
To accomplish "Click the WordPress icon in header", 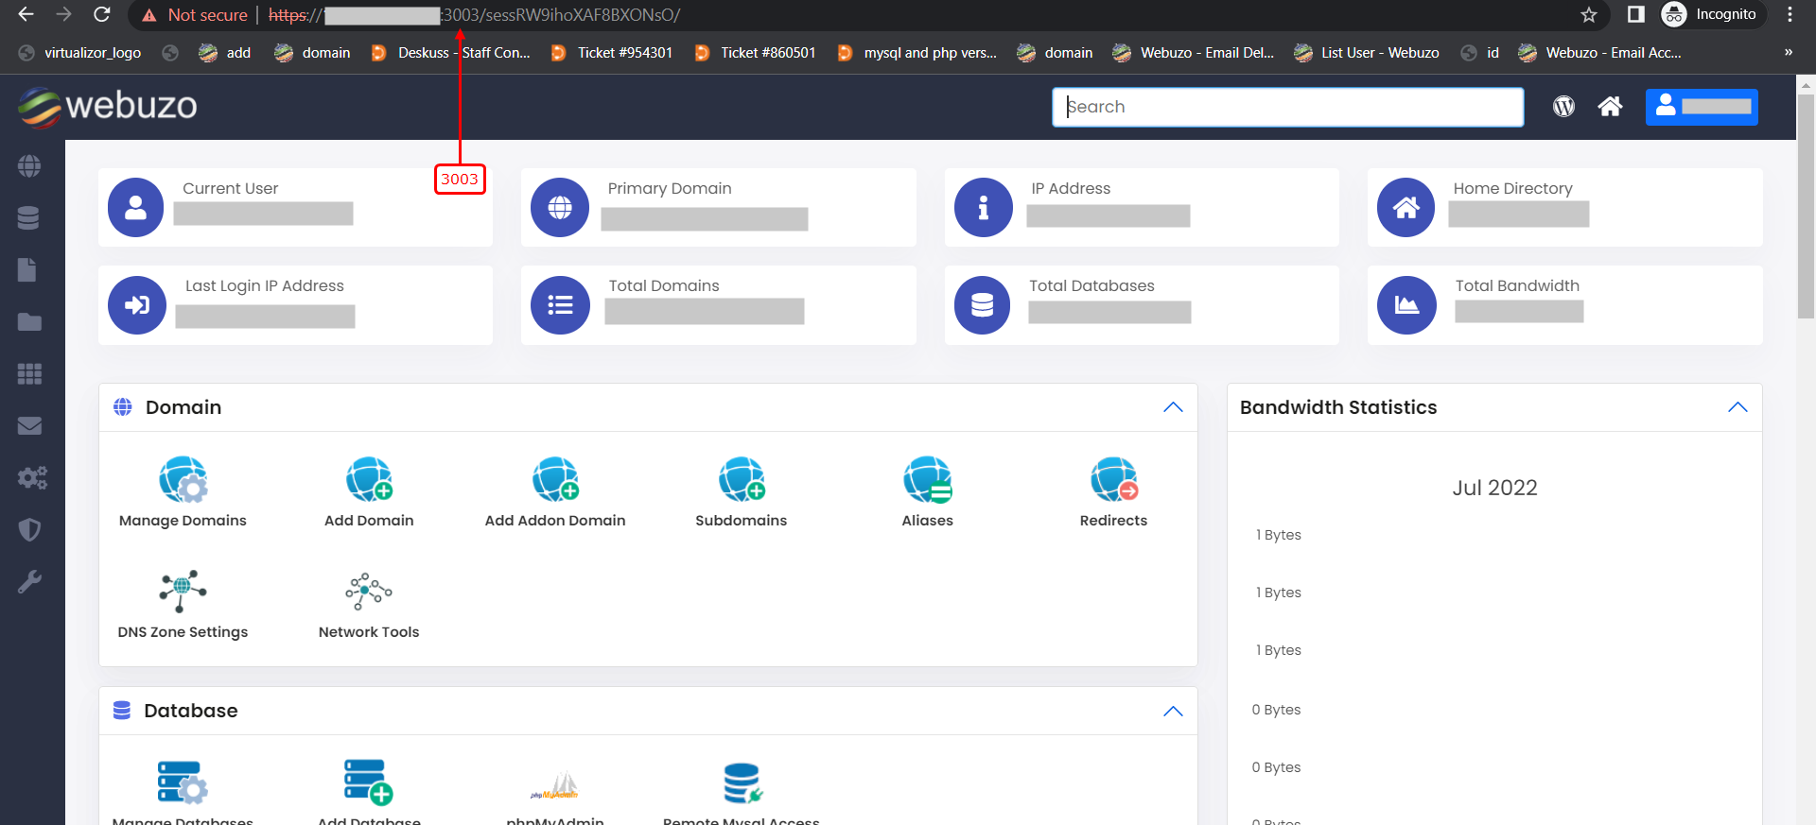I will click(x=1563, y=107).
